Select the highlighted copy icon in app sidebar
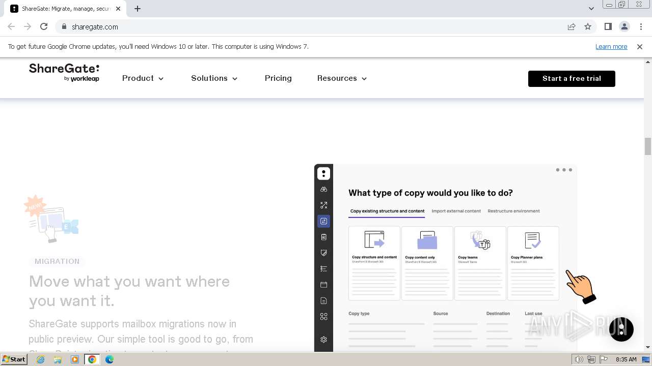This screenshot has width=652, height=366. [323, 221]
